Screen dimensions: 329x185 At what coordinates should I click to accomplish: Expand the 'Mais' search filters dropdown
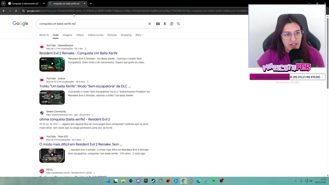click(139, 35)
